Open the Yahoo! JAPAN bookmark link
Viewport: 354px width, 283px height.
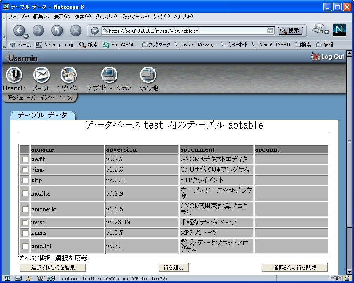pyautogui.click(x=271, y=45)
